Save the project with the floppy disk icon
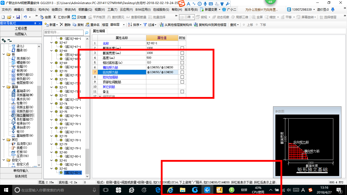 click(x=18, y=17)
